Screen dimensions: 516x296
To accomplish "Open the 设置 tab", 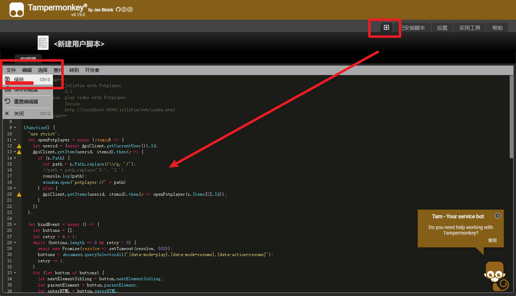I will (x=442, y=28).
